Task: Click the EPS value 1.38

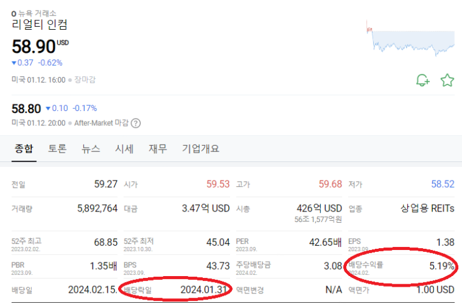Action: point(445,242)
